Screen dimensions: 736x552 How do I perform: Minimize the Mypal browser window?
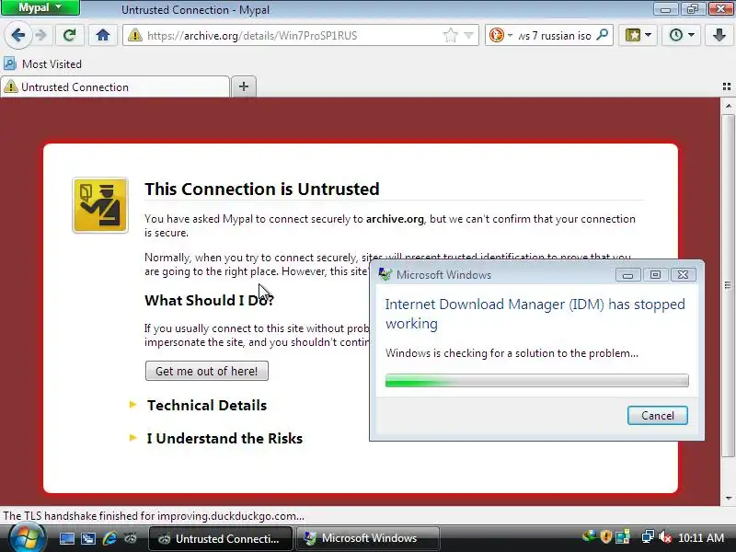[x=665, y=9]
